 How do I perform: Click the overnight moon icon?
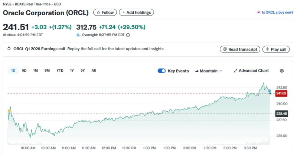[78, 35]
